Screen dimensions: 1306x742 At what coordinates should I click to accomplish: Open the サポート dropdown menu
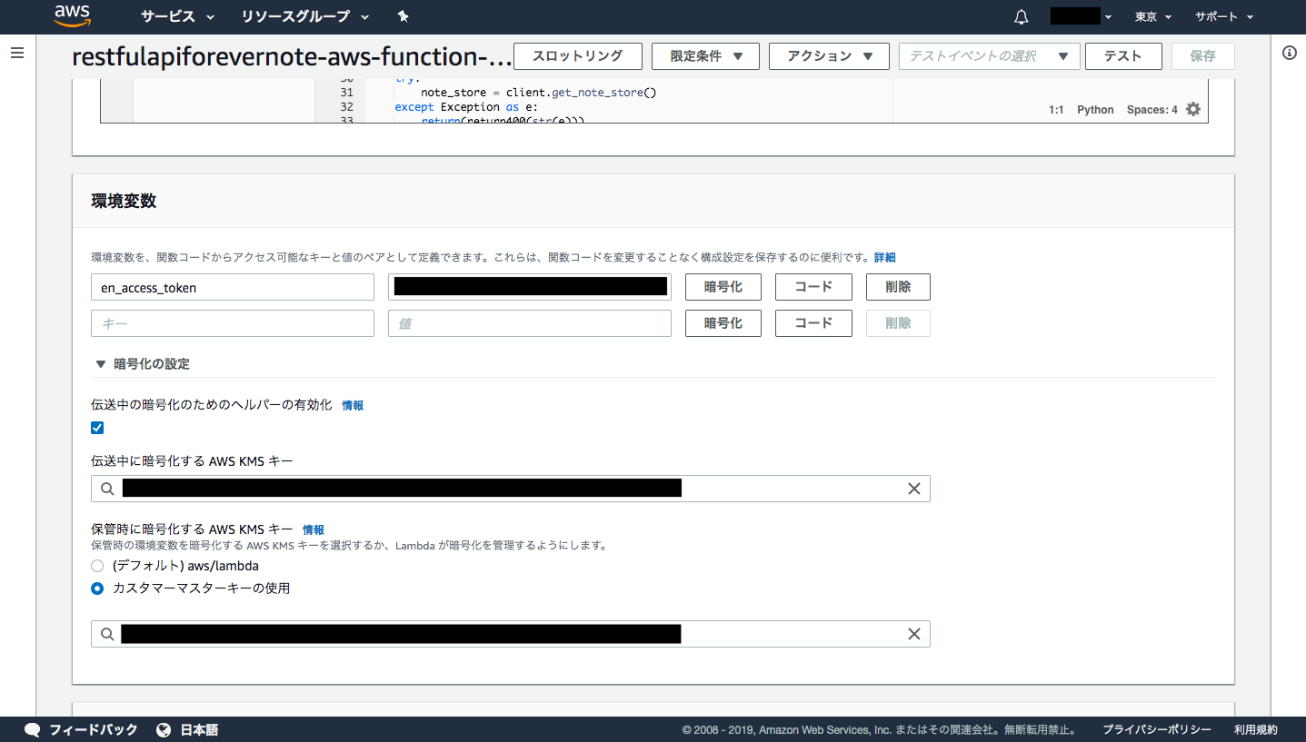[x=1224, y=16]
